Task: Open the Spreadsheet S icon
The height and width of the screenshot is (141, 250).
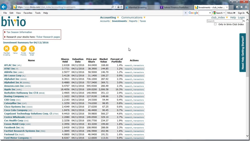Action: (32, 49)
